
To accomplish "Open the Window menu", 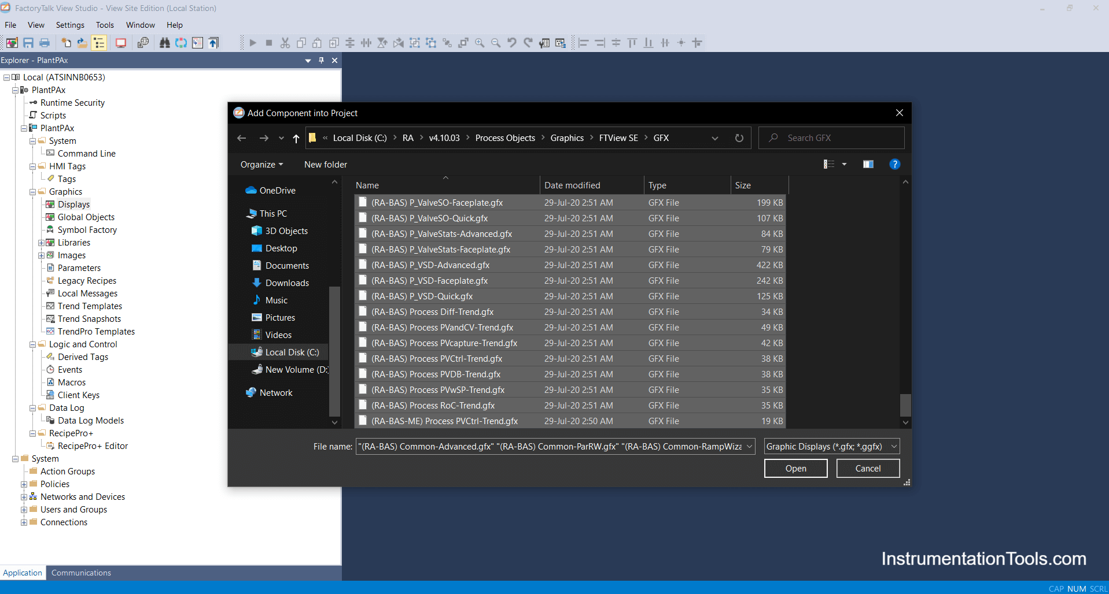I will (x=141, y=25).
